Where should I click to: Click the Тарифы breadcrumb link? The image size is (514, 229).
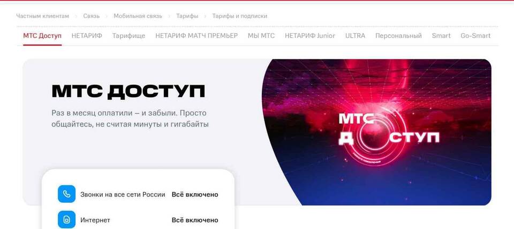[x=187, y=16]
